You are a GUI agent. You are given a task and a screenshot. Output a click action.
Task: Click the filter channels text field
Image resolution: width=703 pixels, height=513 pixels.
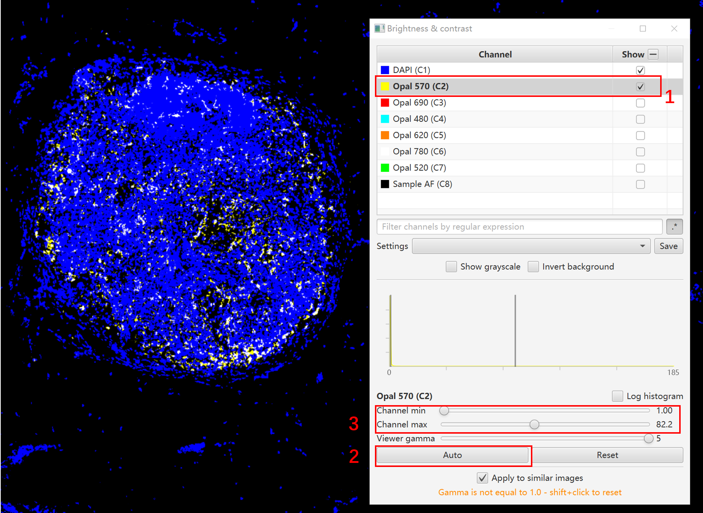519,227
